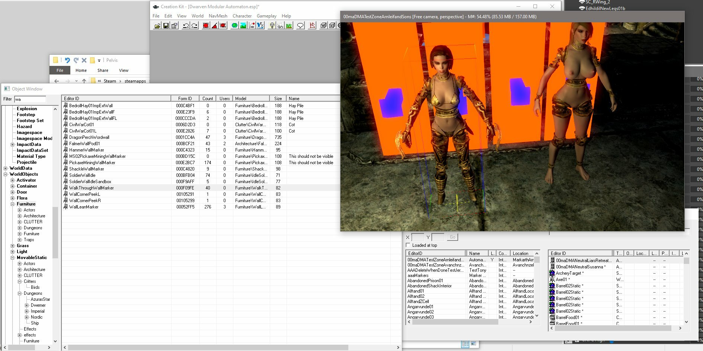703x351 pixels.
Task: Click the redo arrow in Creation Kit toolbar
Action: click(x=194, y=25)
